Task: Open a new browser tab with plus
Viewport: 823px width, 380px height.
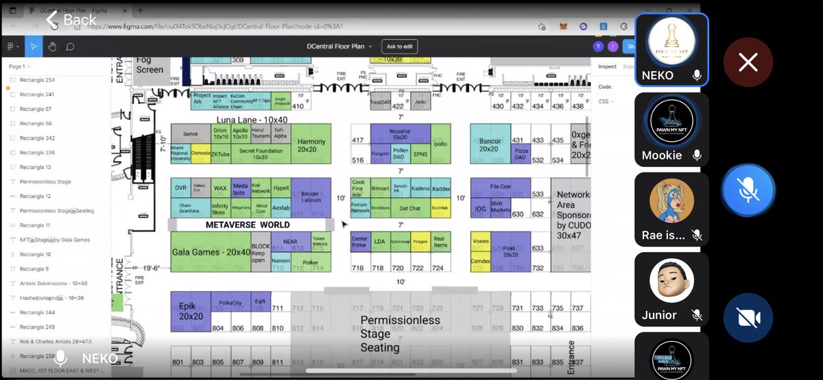Action: click(141, 10)
